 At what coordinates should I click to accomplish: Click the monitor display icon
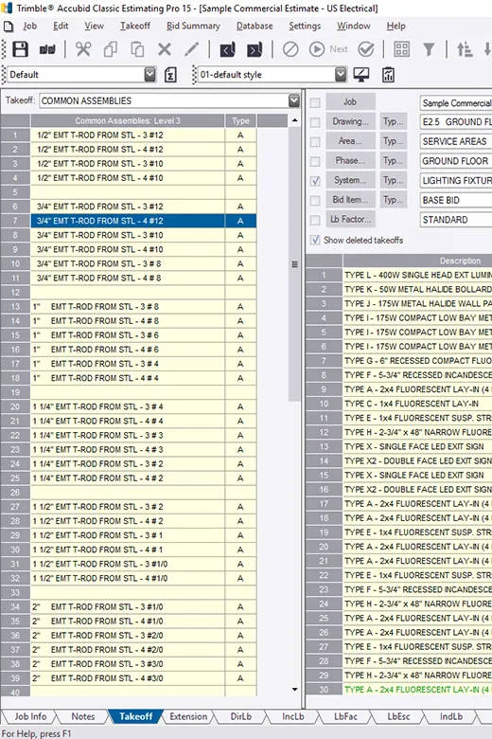[361, 75]
